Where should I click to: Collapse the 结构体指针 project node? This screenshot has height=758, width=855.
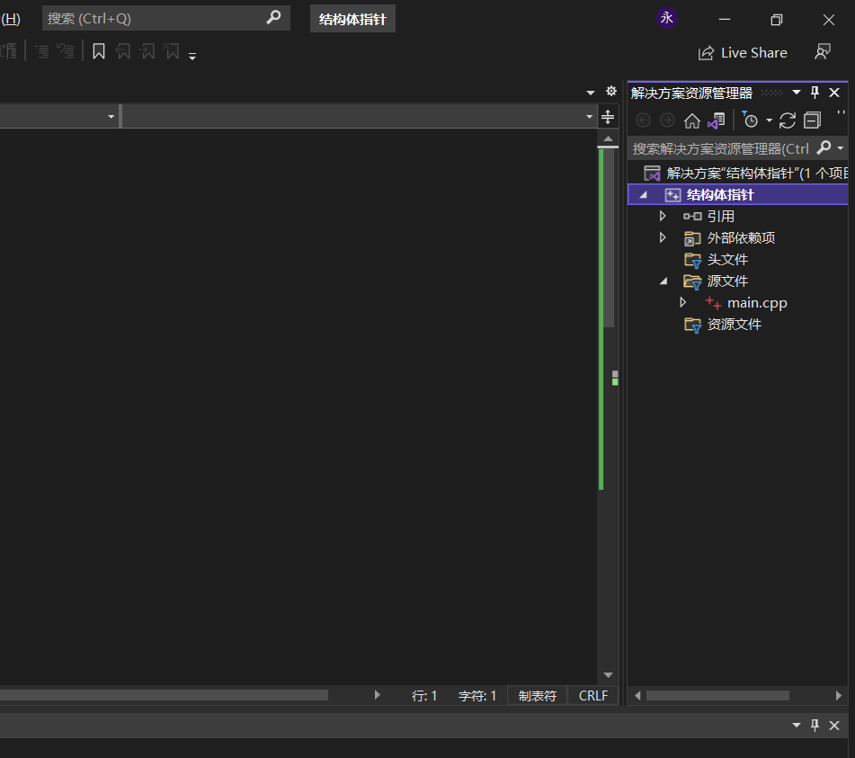coord(644,195)
